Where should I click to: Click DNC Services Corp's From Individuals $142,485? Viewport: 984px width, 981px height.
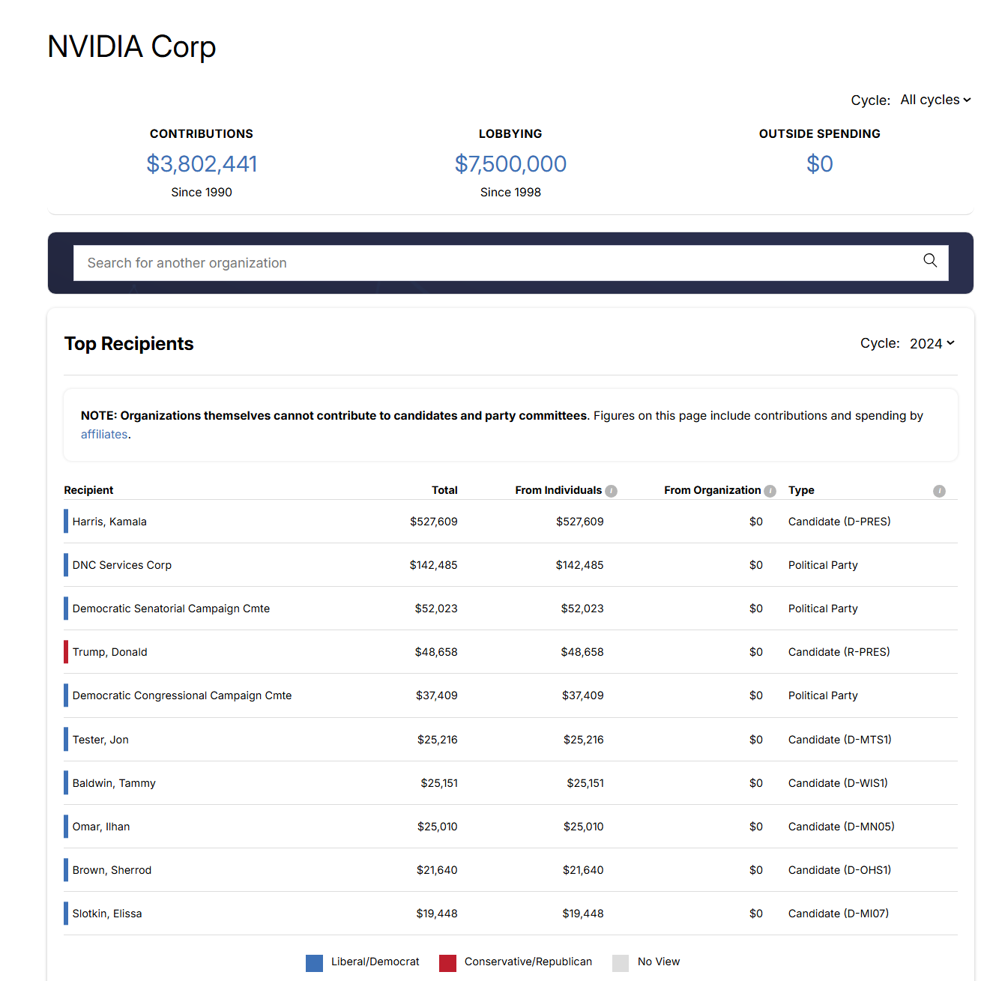tap(580, 565)
